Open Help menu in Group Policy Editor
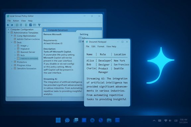The width and height of the screenshot is (191, 127). point(30,21)
